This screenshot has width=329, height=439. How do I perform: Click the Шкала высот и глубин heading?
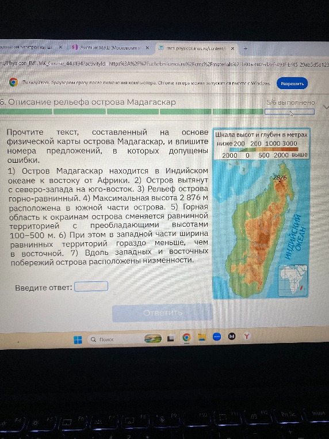[x=261, y=135]
